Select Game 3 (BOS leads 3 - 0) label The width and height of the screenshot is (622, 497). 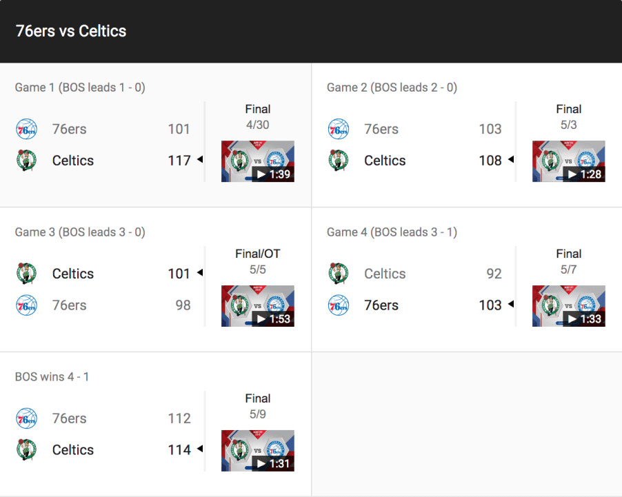[x=80, y=232]
